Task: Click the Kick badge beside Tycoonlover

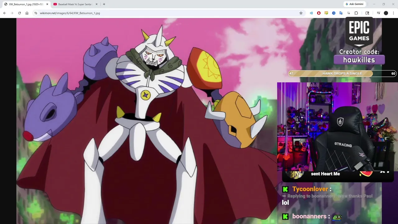Action: (285, 189)
